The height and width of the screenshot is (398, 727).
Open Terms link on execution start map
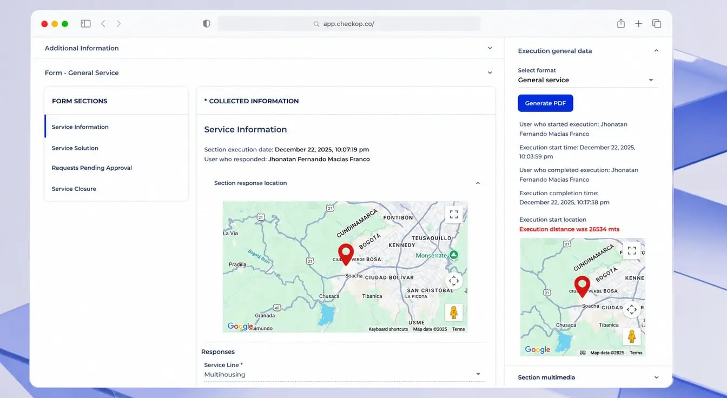(x=636, y=353)
